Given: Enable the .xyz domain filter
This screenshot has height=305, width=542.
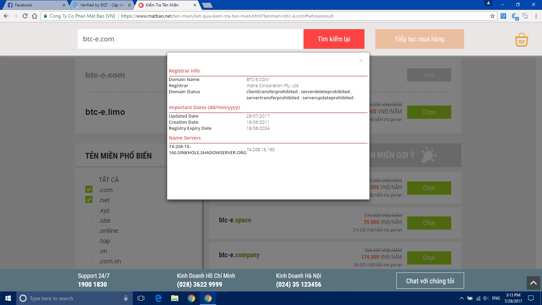Looking at the screenshot, I should pos(89,210).
